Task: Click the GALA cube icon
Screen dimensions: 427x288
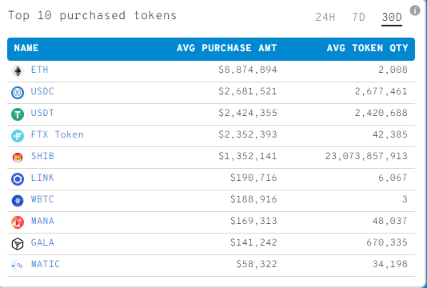Action: click(x=18, y=244)
